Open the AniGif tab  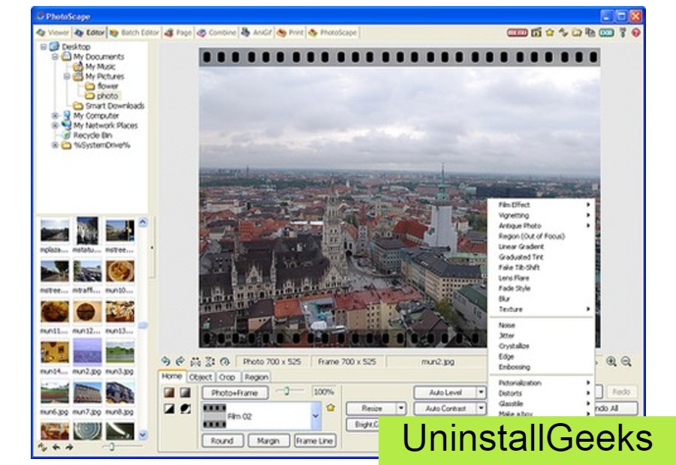tap(256, 32)
